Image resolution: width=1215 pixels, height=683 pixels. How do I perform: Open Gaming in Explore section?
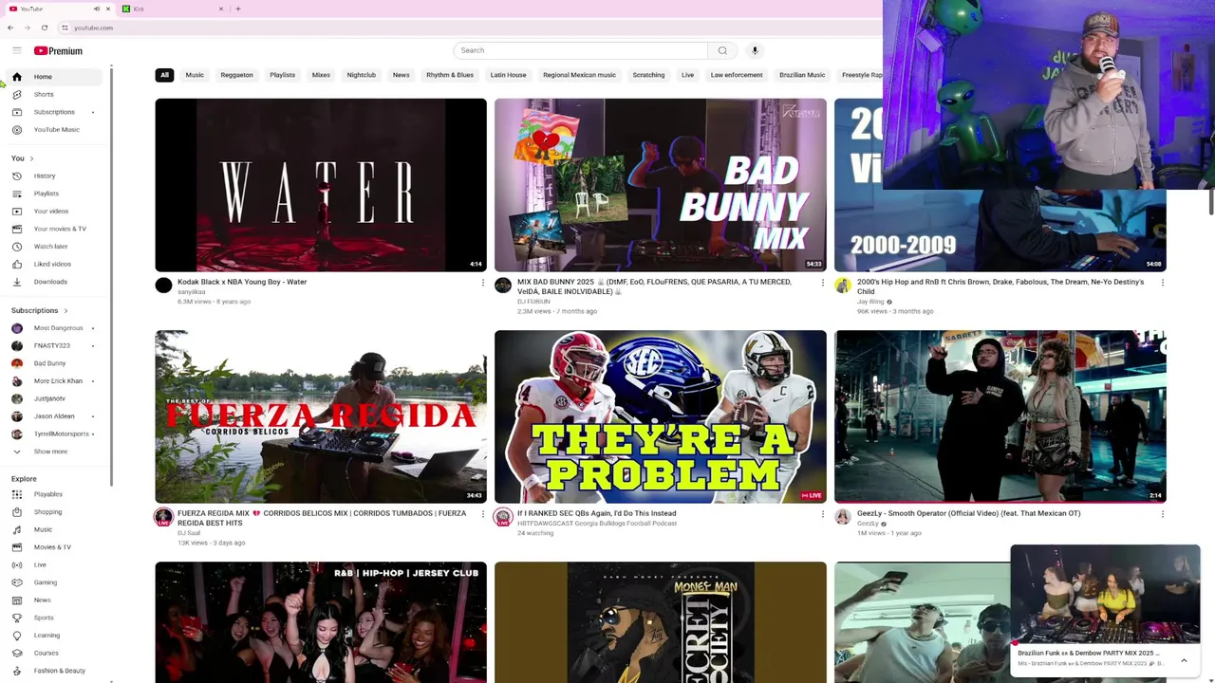[55, 582]
